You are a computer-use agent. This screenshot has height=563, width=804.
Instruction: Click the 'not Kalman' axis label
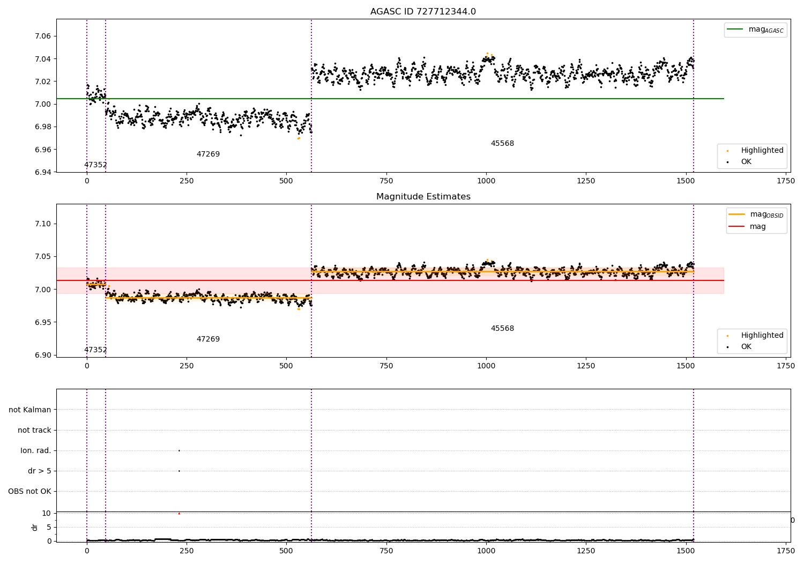[x=30, y=410]
